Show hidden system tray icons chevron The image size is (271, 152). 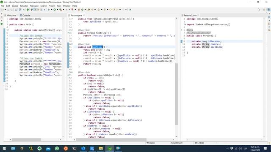[x=227, y=148]
